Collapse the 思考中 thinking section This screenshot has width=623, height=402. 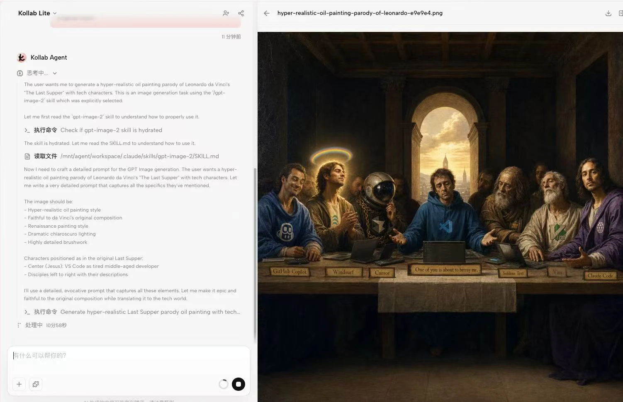pos(55,73)
